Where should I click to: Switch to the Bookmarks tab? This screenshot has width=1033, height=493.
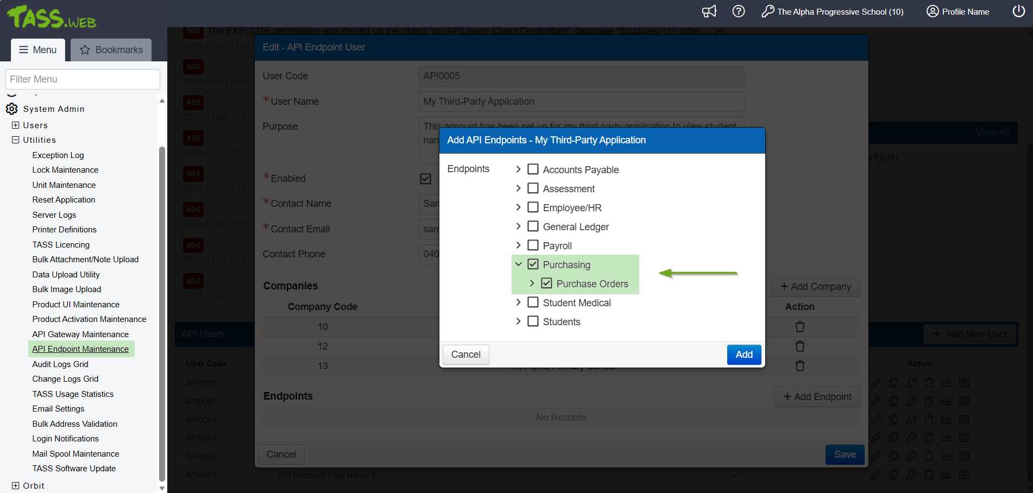[111, 50]
